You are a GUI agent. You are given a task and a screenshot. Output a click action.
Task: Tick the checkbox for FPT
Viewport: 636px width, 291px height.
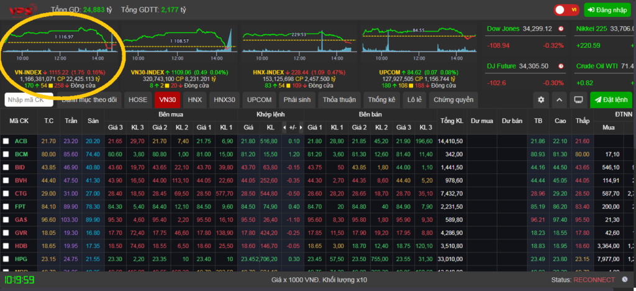point(6,206)
